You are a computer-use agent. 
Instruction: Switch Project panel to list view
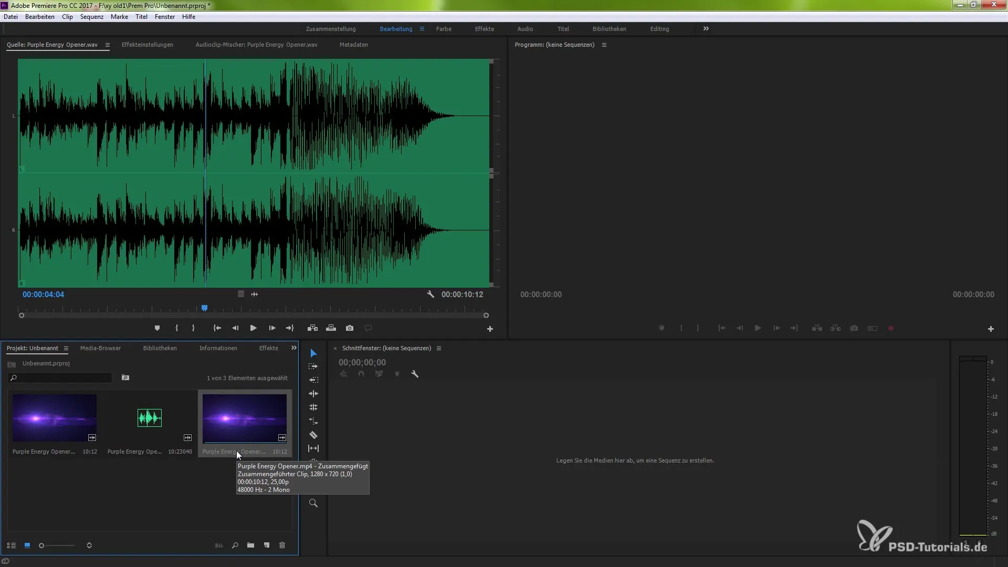[x=11, y=545]
